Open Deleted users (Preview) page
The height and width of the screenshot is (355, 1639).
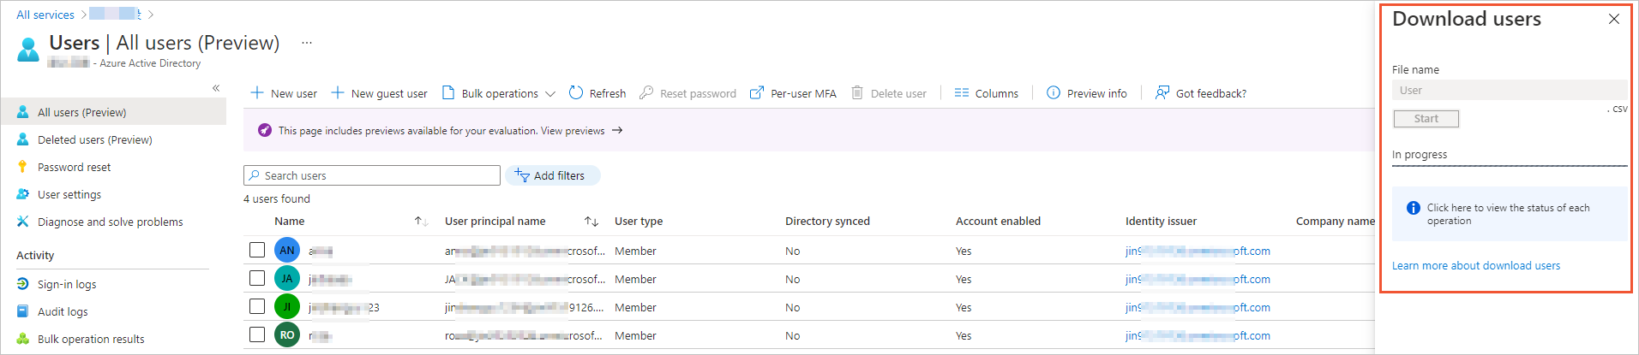pyautogui.click(x=94, y=139)
